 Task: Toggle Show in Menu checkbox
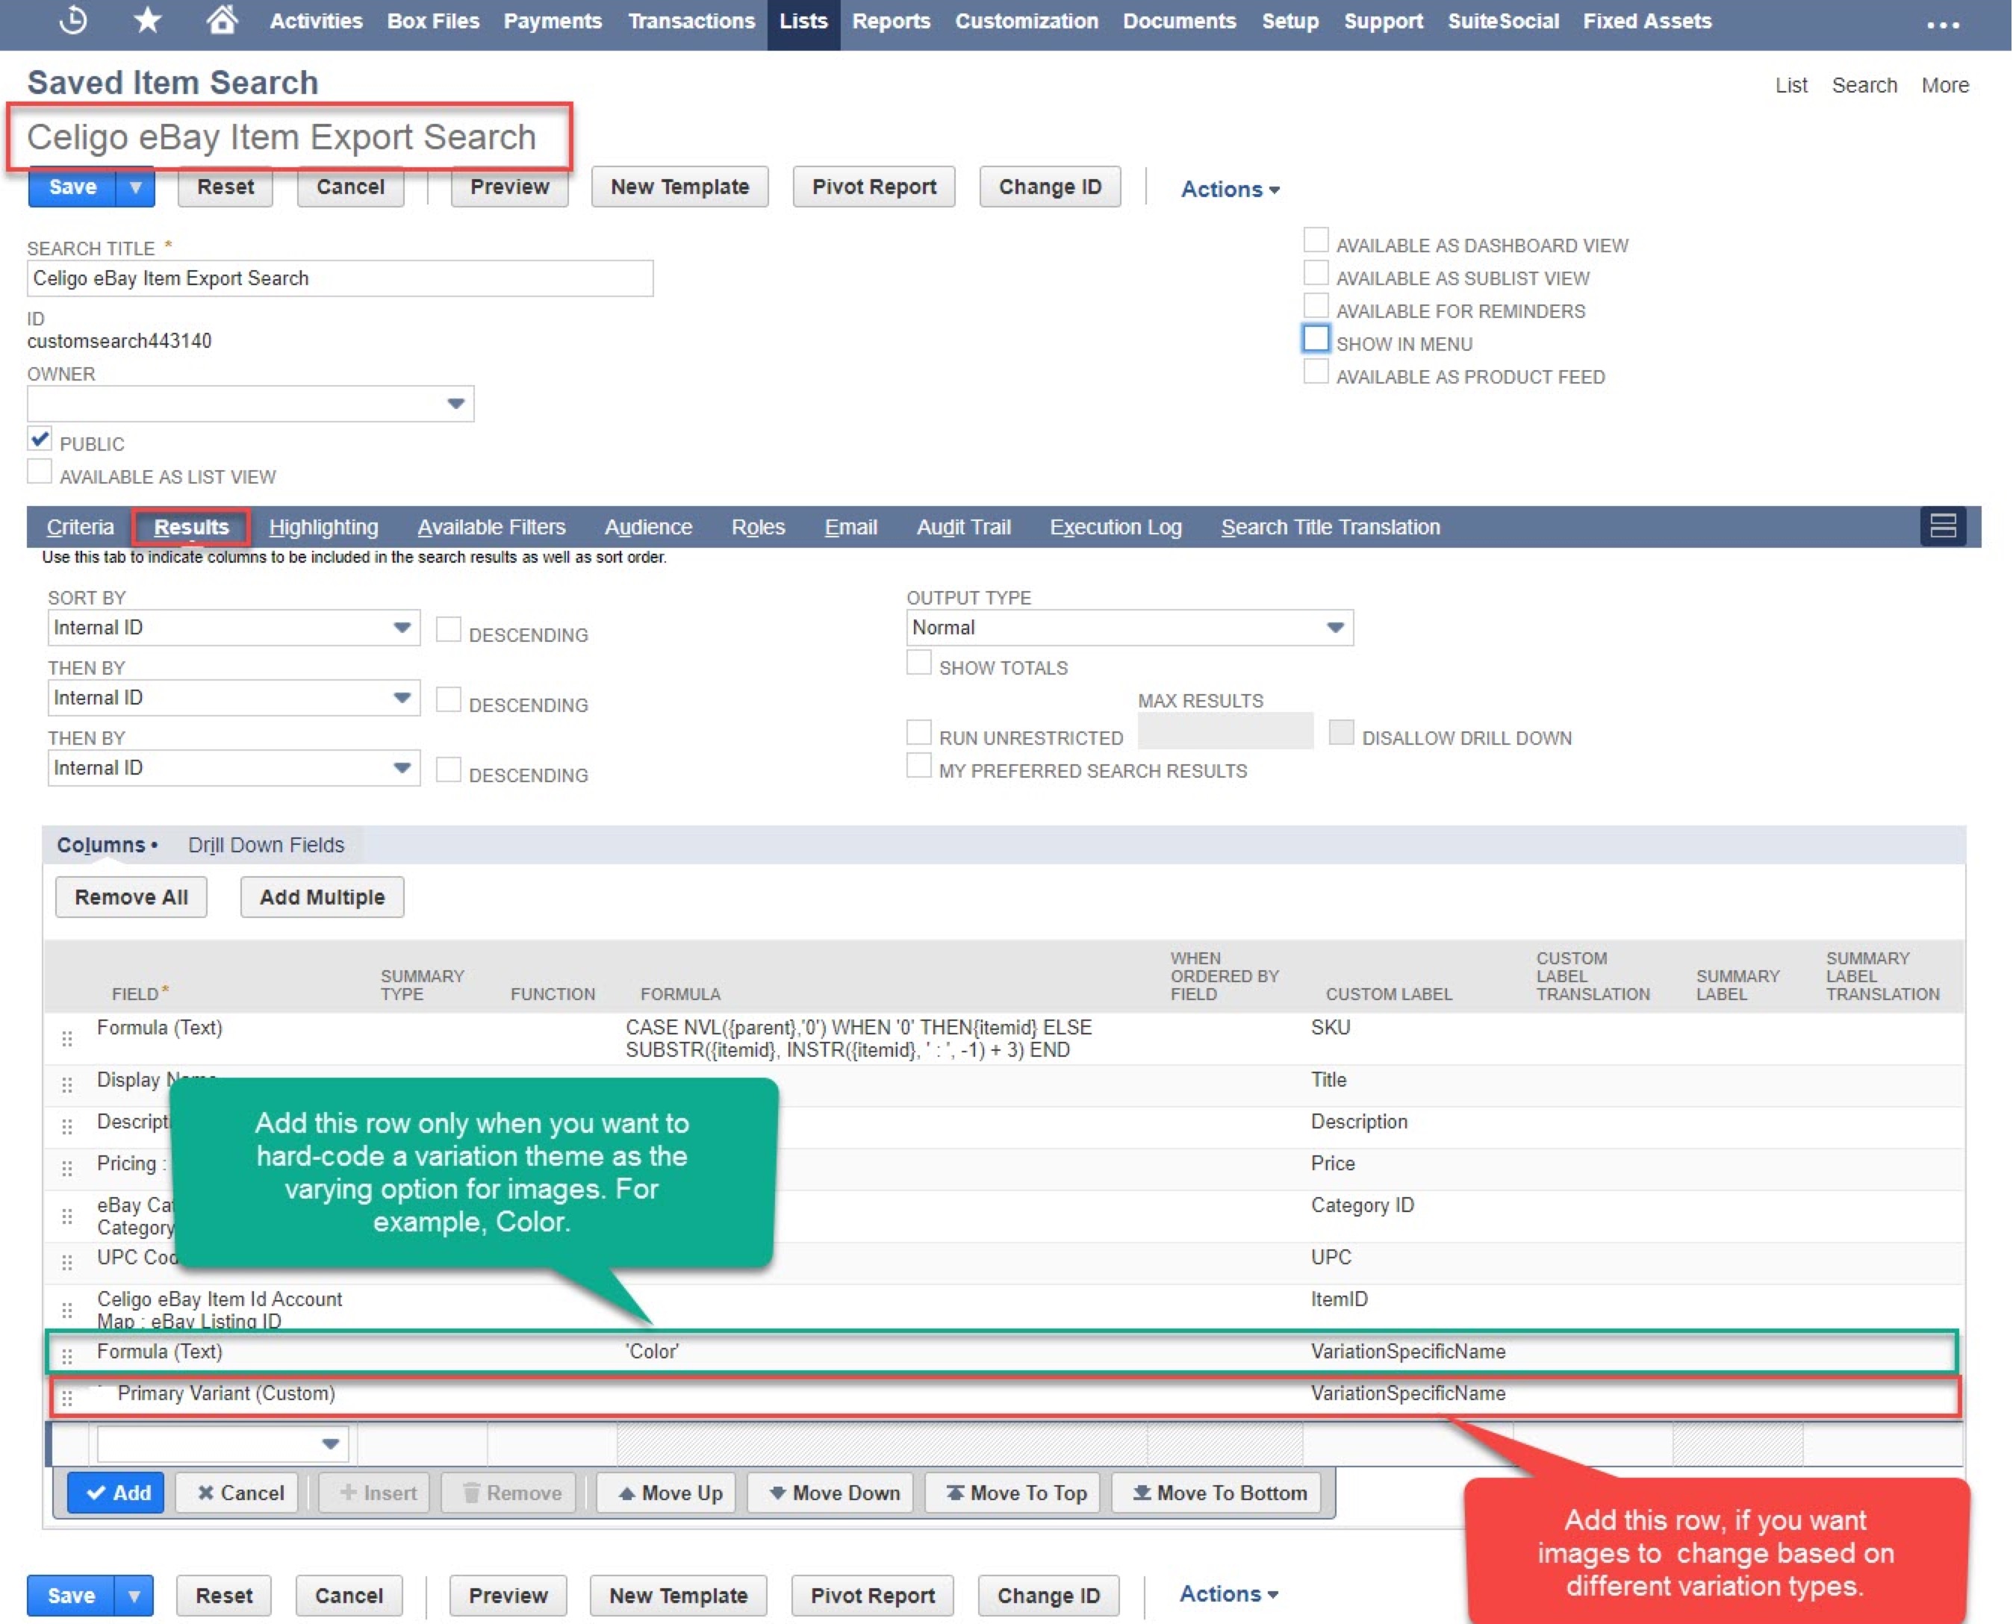pos(1316,339)
